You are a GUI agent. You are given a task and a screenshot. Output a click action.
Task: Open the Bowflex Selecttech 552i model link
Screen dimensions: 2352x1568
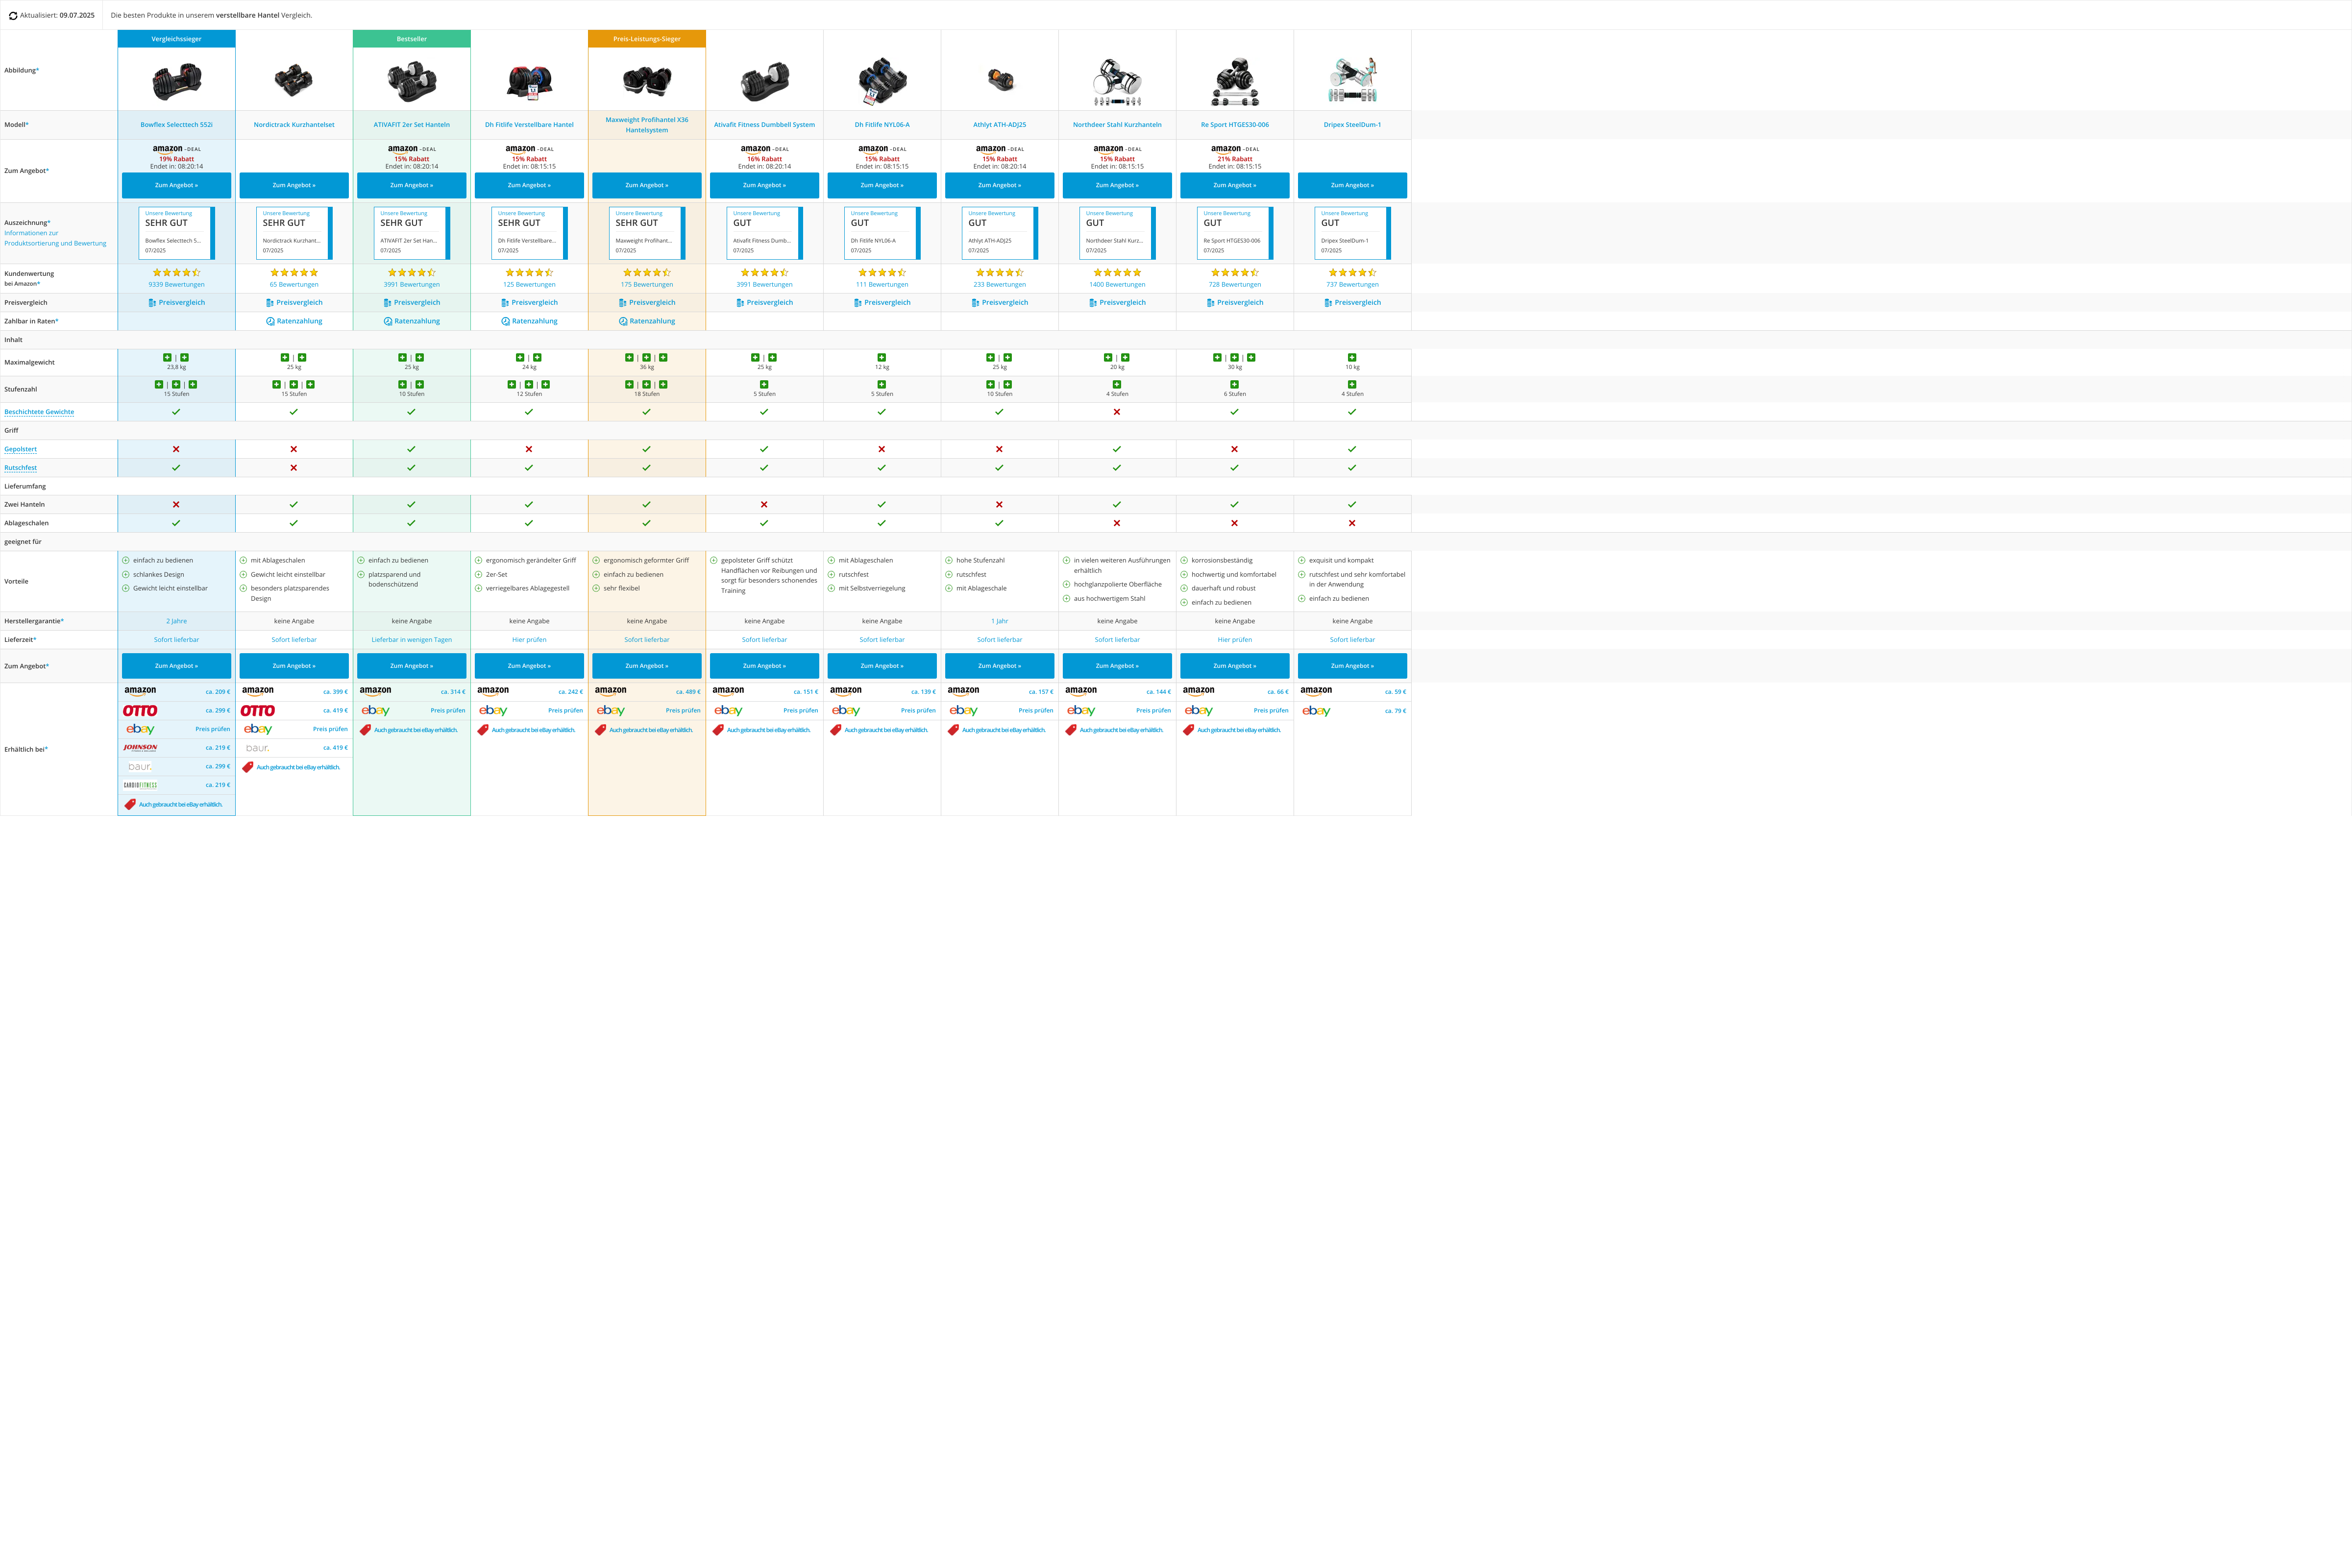coord(176,125)
